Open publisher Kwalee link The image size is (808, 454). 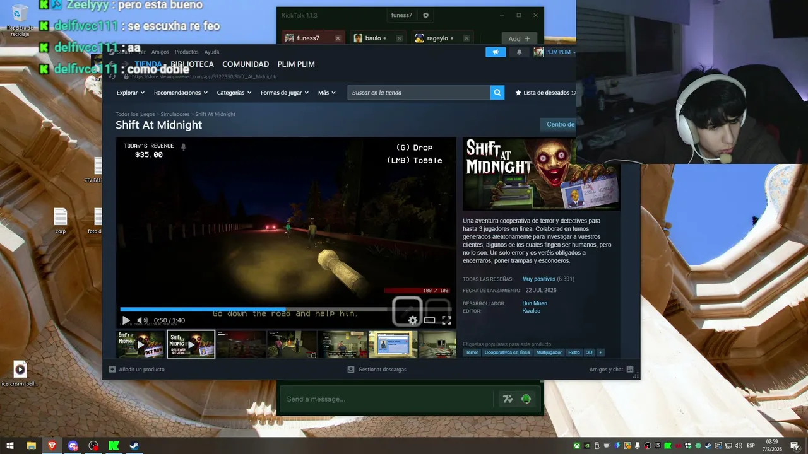pos(531,311)
